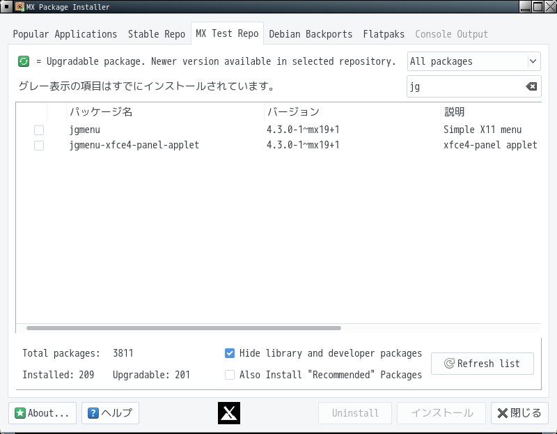Click the horizontal scrollbar of package list
This screenshot has width=557, height=434.
[184, 328]
